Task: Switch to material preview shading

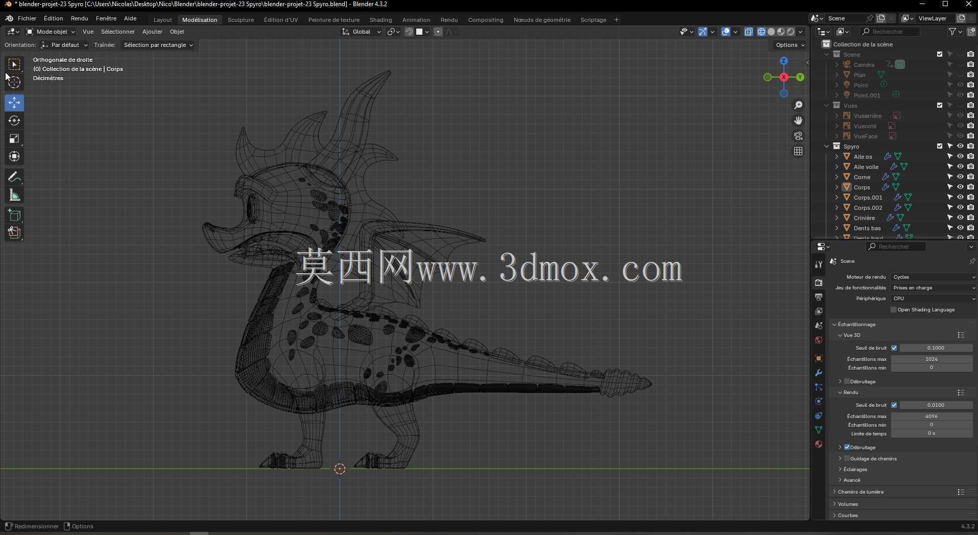Action: [x=781, y=32]
